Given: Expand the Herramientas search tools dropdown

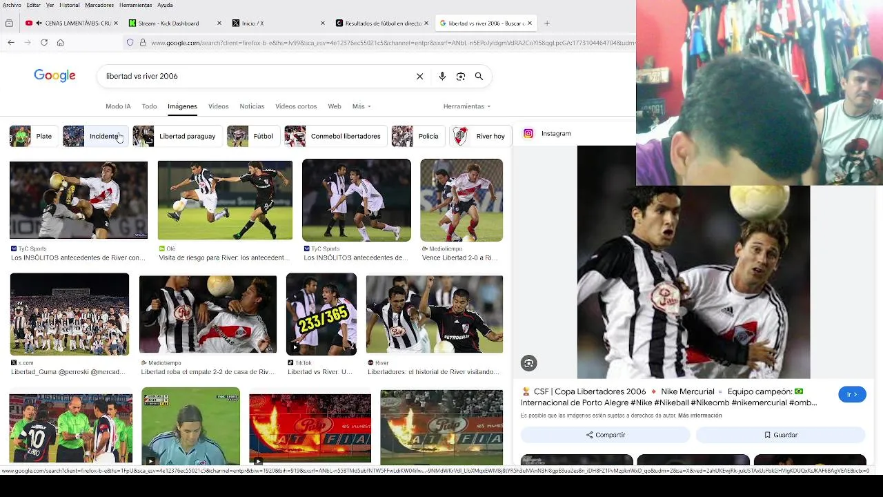Looking at the screenshot, I should pyautogui.click(x=467, y=106).
